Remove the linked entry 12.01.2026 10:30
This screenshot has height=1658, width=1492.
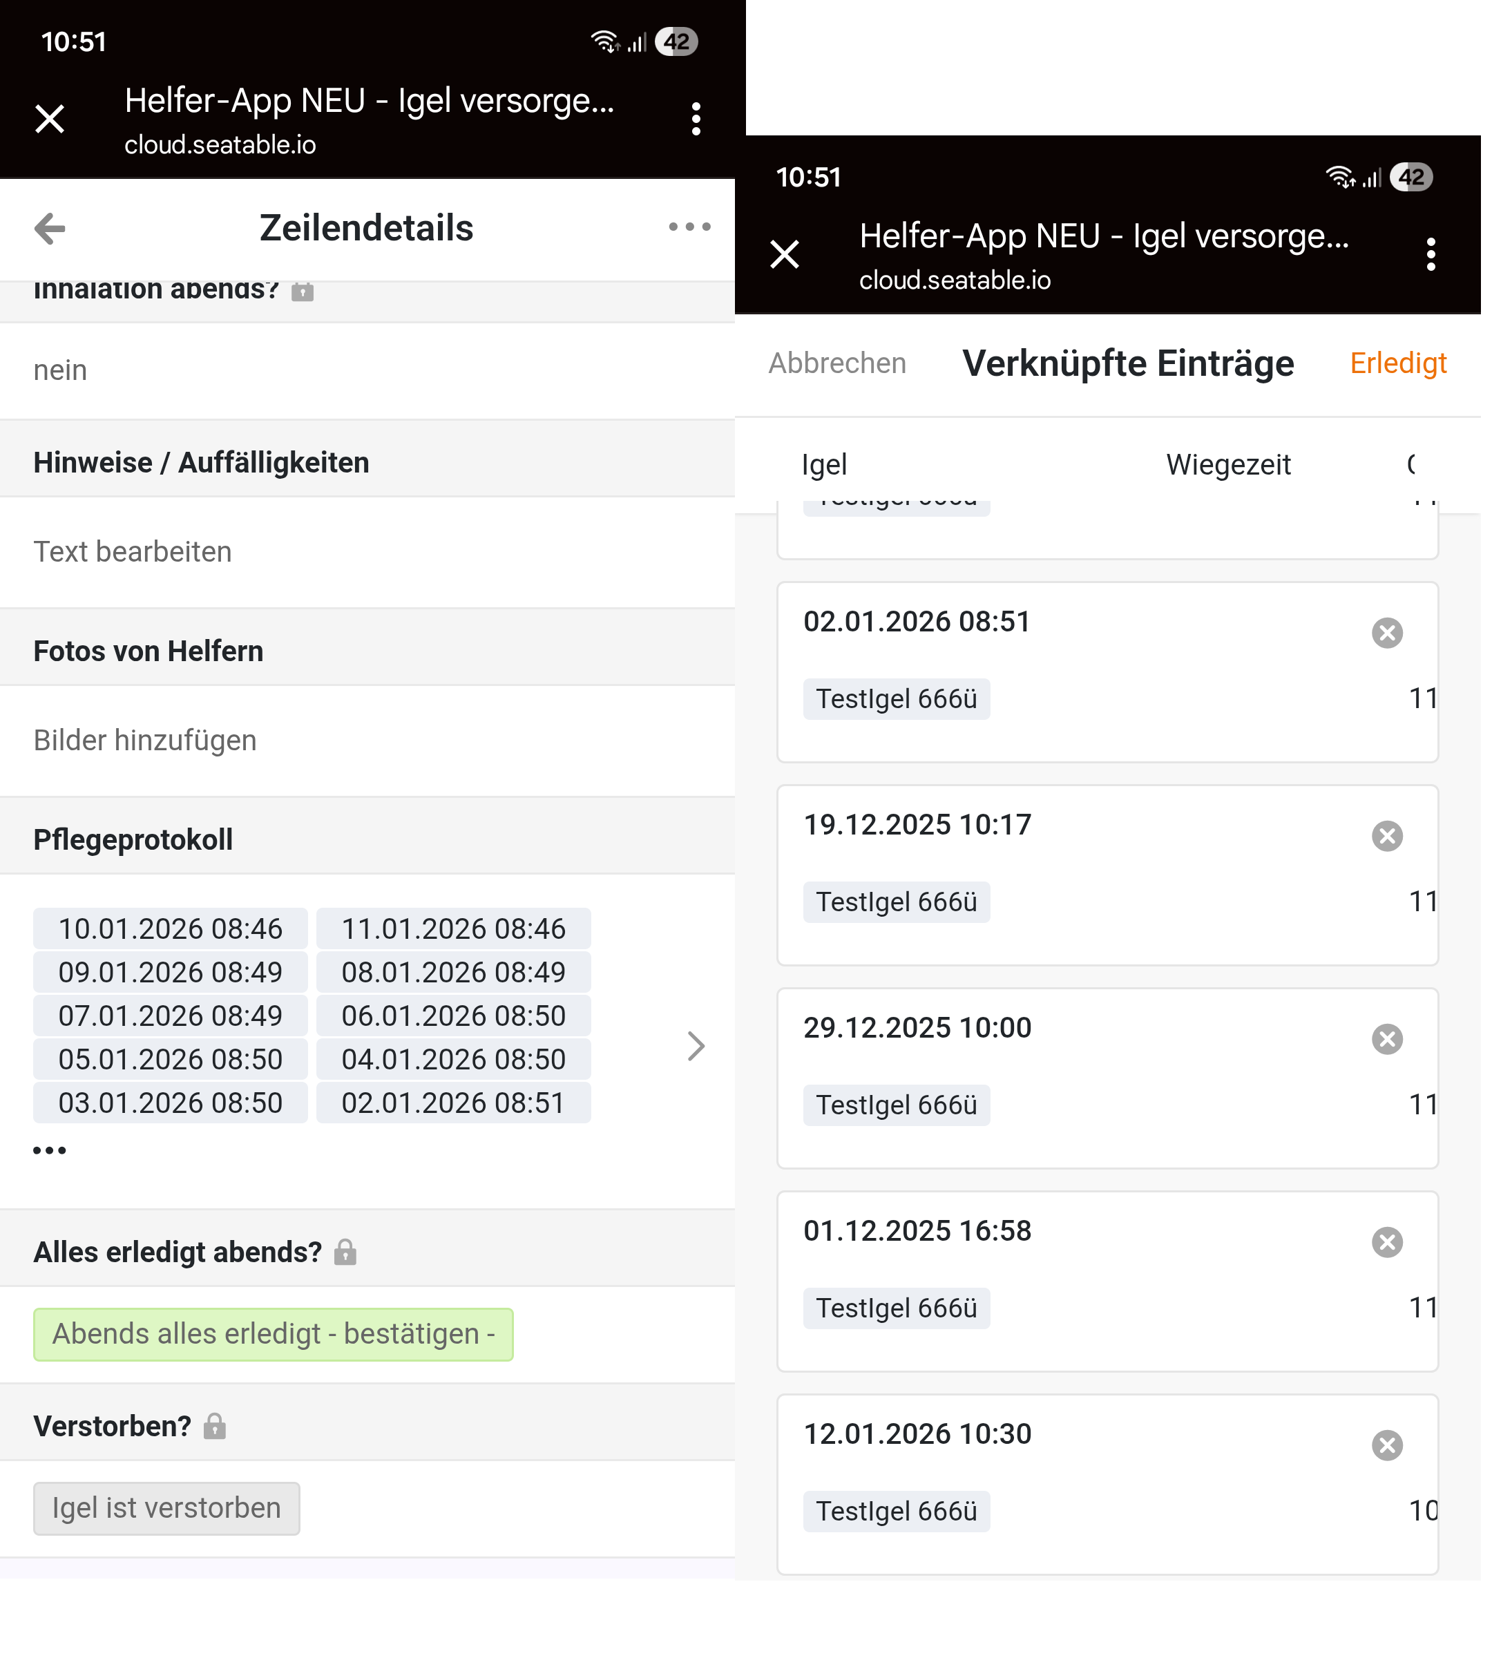(x=1387, y=1446)
